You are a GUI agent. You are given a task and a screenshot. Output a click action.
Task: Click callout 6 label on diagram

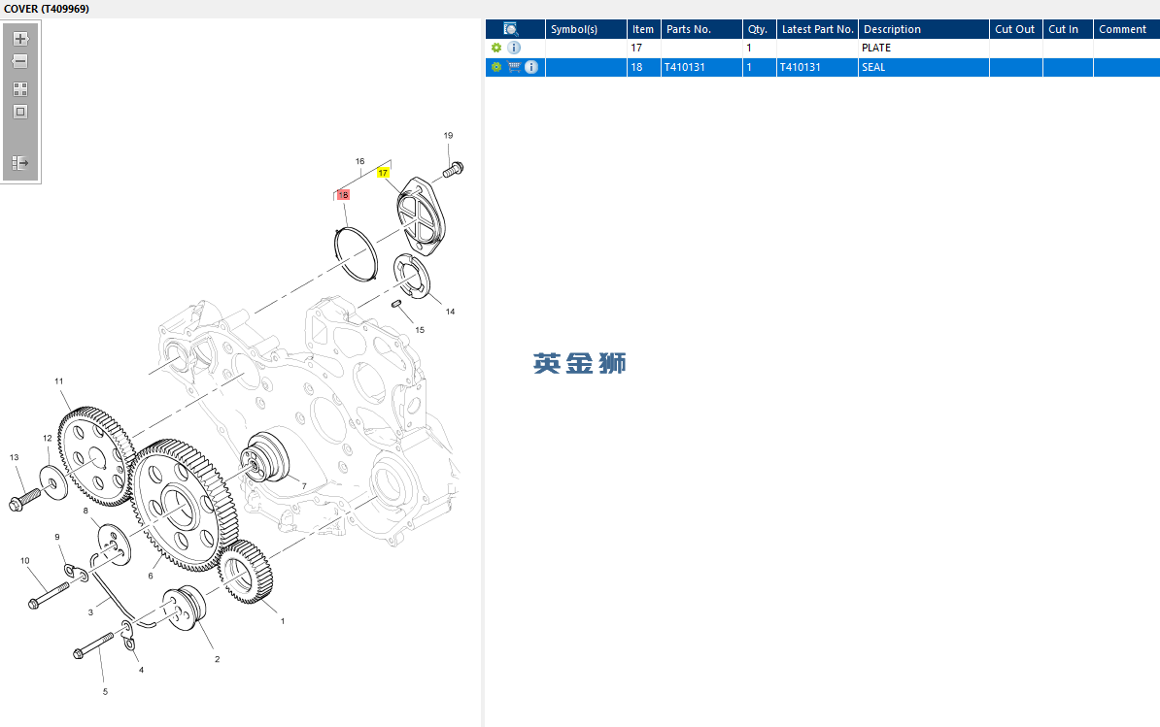click(x=151, y=576)
